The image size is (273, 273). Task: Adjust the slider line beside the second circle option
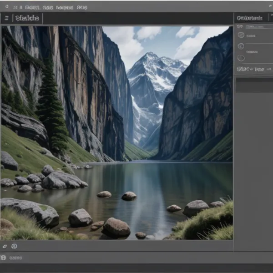coord(259,44)
